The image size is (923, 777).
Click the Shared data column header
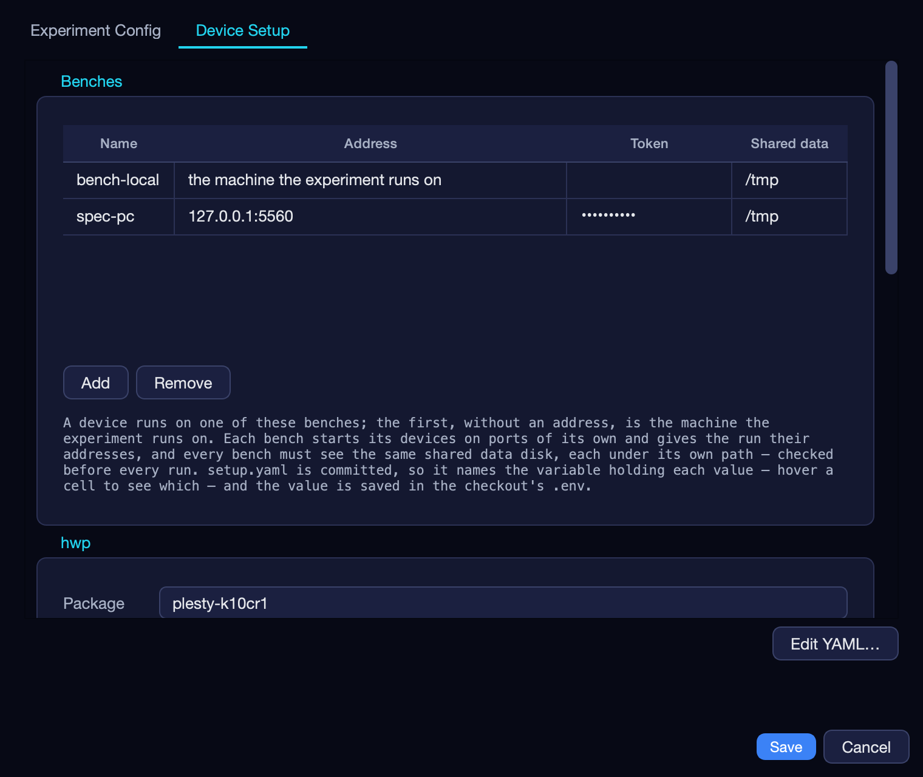pos(789,144)
